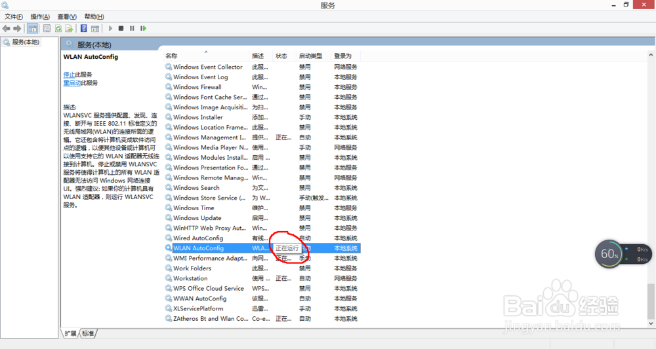This screenshot has height=349, width=656.
Task: Select the Windows Management Instrumentation row
Action: tap(262, 138)
